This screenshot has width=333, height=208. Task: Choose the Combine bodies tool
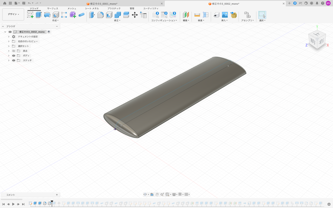(x=118, y=15)
